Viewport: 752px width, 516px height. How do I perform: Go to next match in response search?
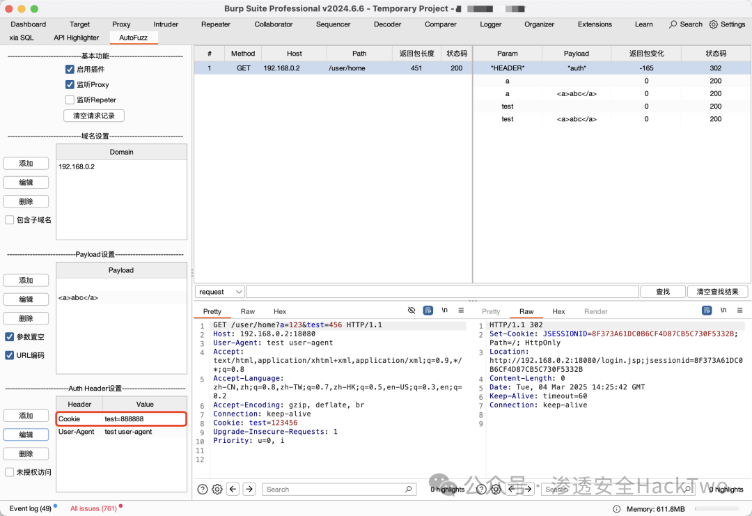pyautogui.click(x=528, y=489)
